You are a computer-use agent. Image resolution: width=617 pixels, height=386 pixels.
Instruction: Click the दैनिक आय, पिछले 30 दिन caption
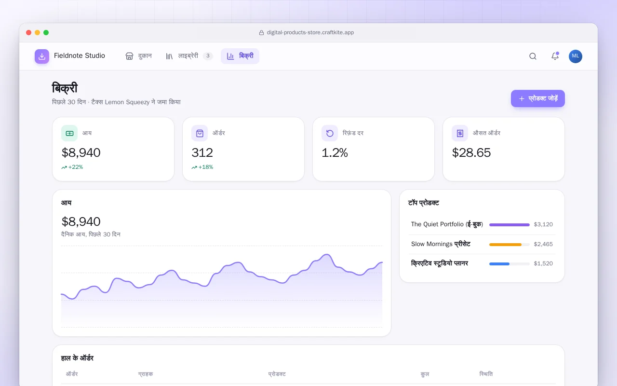tap(91, 234)
